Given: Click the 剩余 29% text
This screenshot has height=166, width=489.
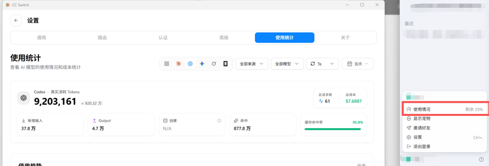Looking at the screenshot, I should pos(474,109).
